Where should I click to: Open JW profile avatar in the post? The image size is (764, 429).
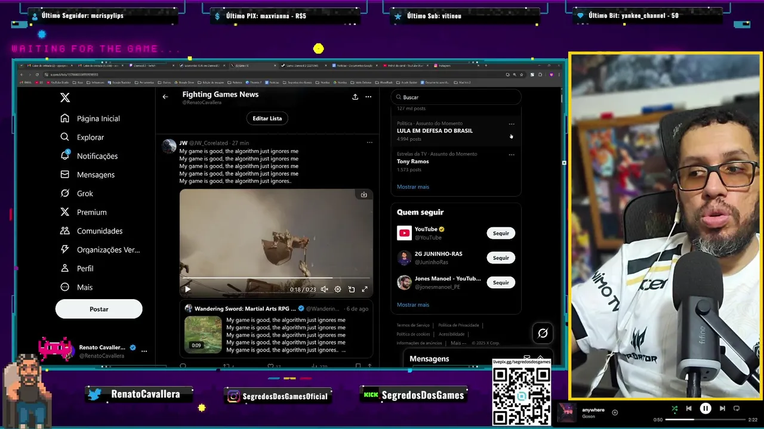[170, 146]
